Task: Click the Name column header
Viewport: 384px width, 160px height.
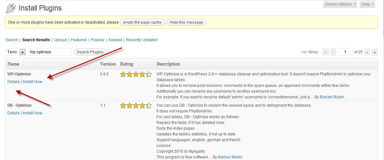Action: click(x=13, y=64)
